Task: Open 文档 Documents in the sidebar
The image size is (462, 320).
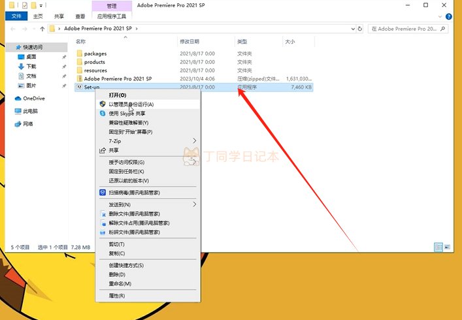Action: pos(31,76)
